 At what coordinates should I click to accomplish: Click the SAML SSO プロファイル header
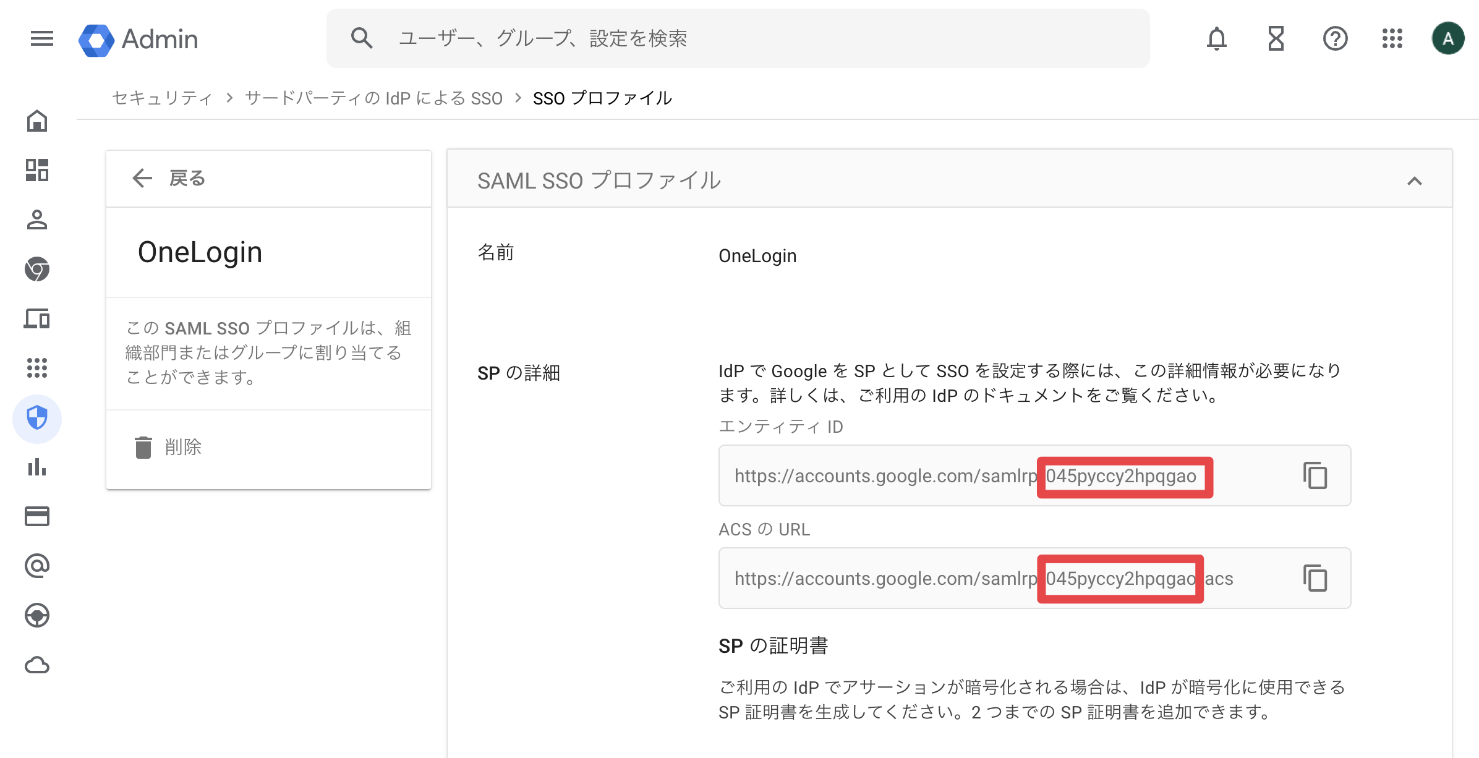(x=599, y=181)
